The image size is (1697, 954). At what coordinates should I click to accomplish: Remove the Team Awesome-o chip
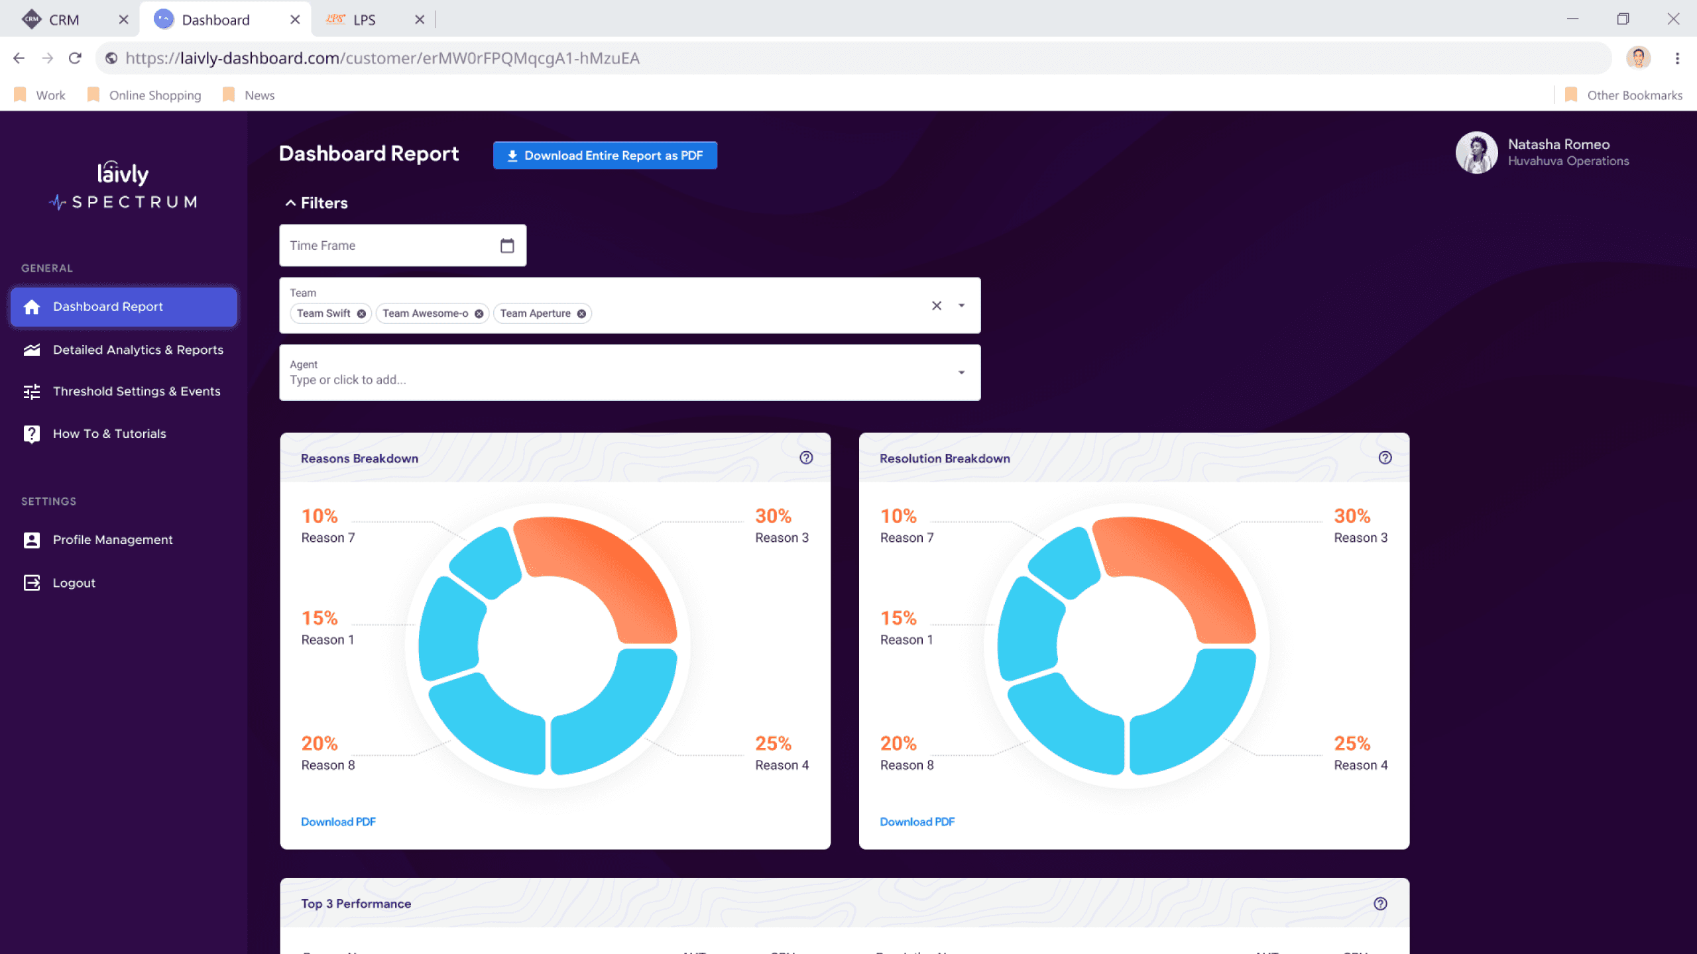point(479,314)
